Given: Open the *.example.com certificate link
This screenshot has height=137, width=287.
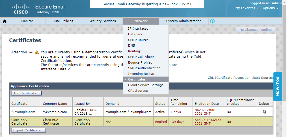Looking at the screenshot, I should tap(23, 112).
